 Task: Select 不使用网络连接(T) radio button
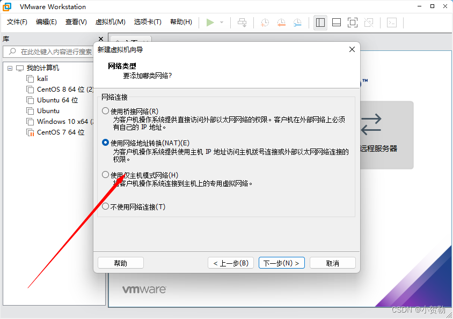pos(105,206)
